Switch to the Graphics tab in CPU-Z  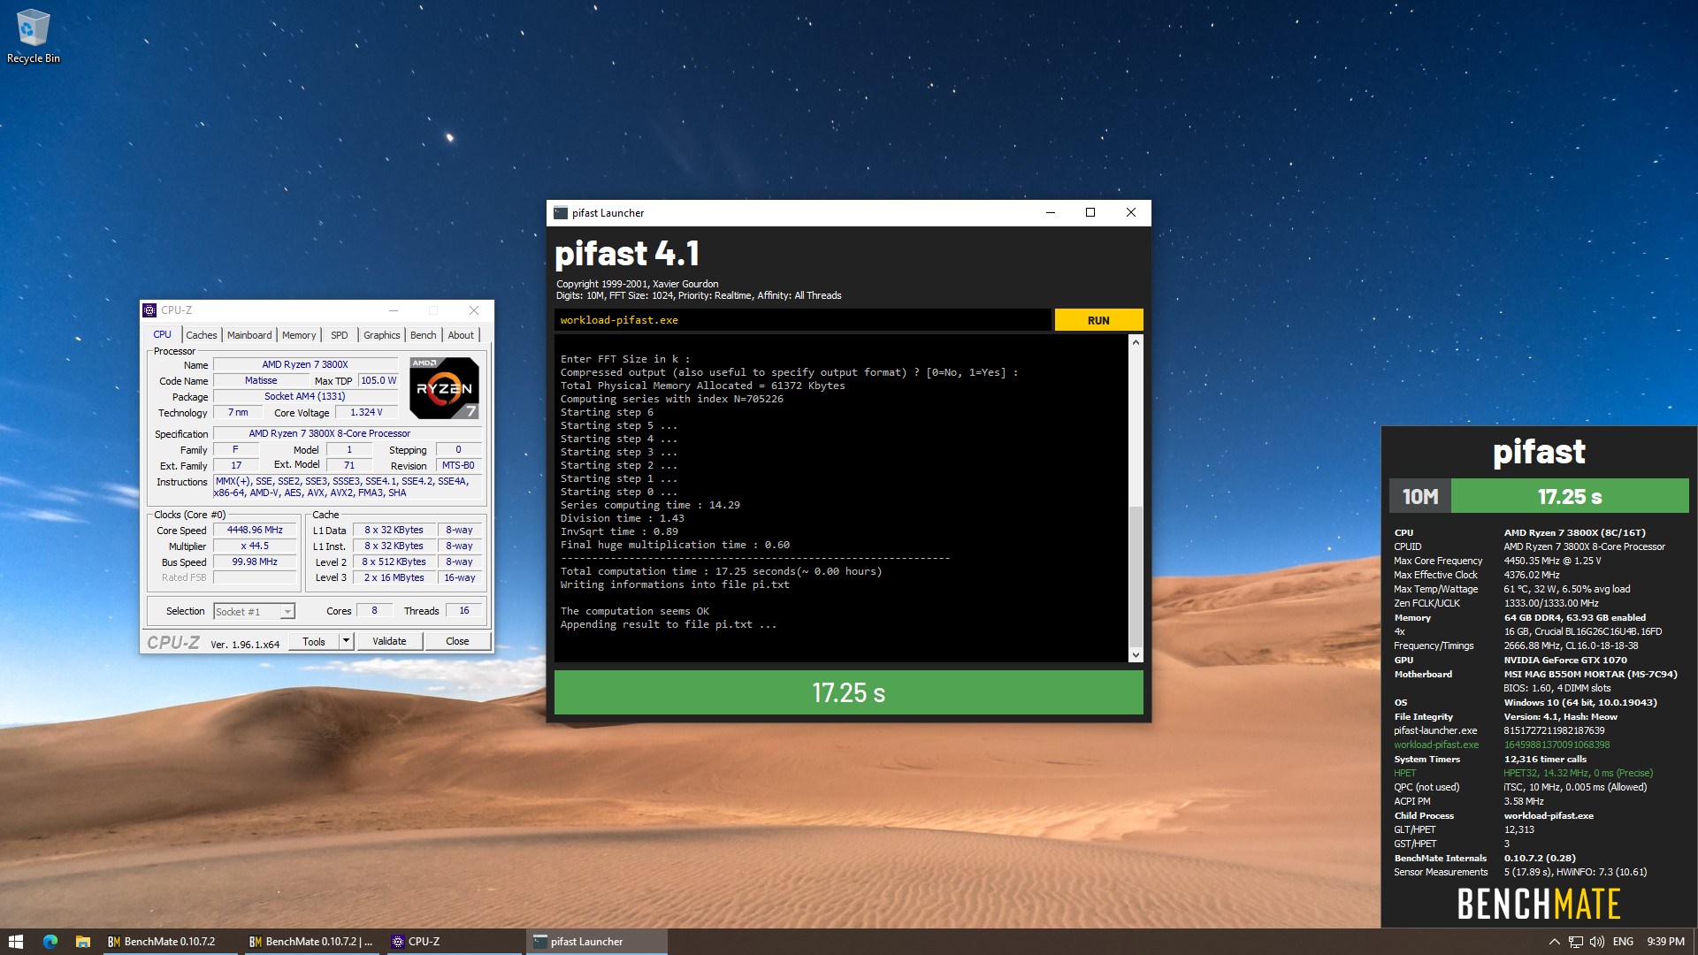[382, 335]
